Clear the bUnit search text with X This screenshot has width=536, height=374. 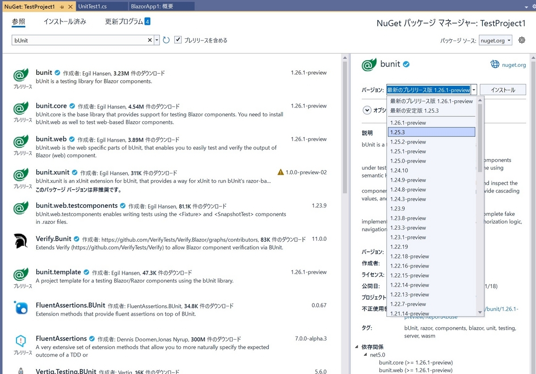[x=150, y=40]
